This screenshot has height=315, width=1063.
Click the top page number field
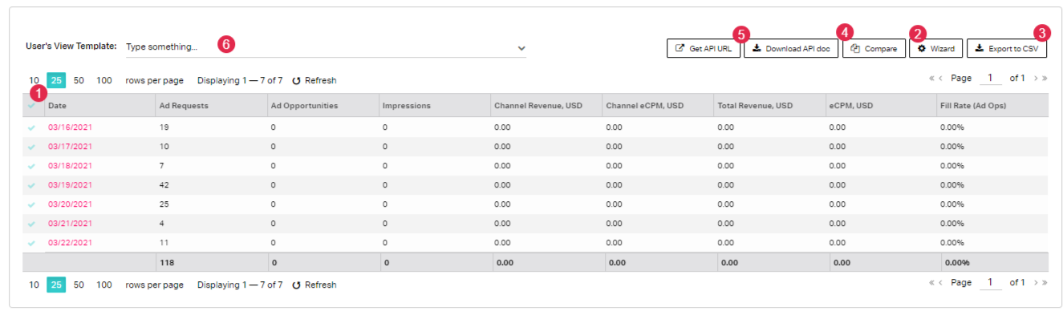(x=991, y=79)
